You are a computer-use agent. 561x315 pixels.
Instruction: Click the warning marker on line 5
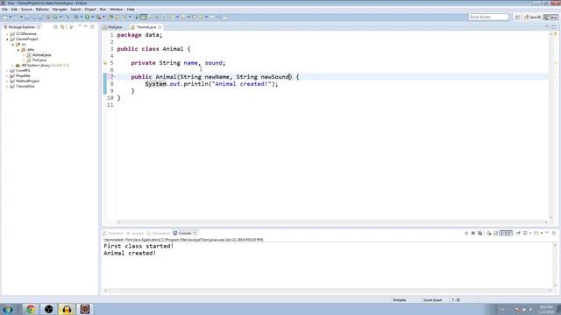pyautogui.click(x=105, y=63)
